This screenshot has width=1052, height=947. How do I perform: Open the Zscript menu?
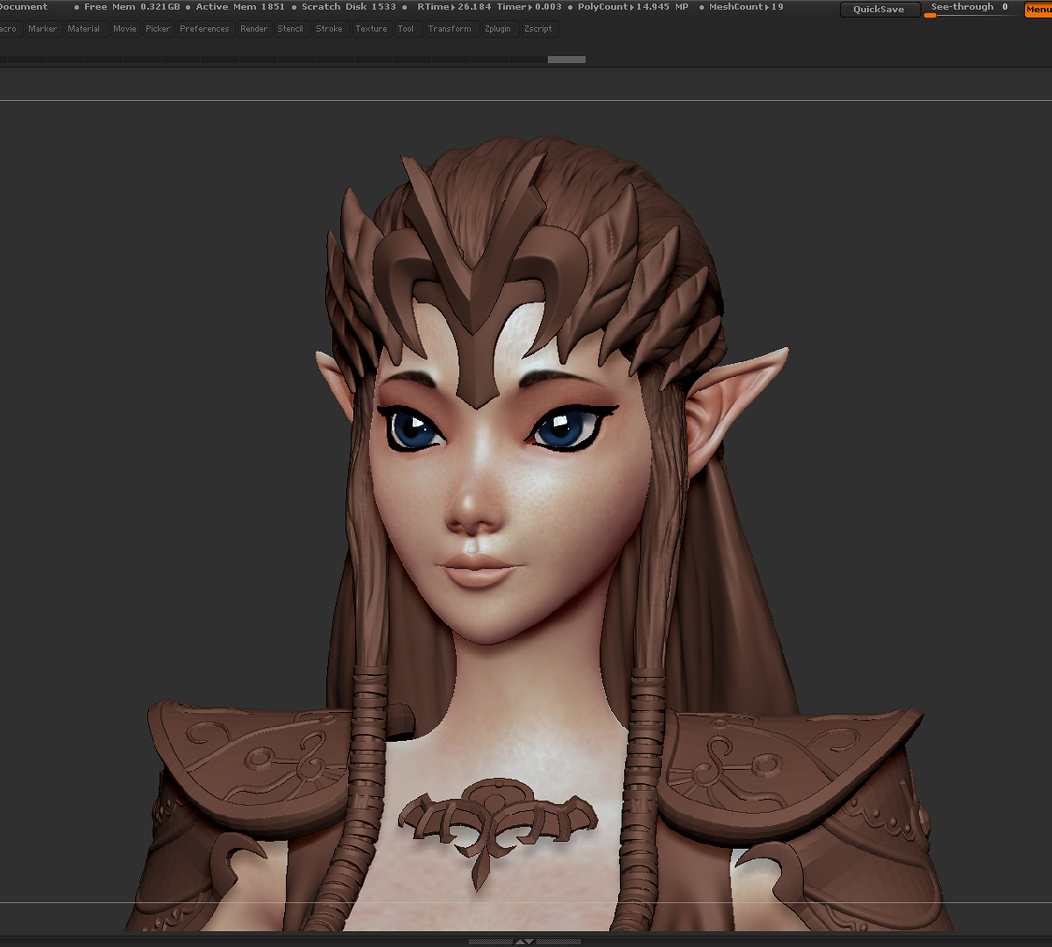[538, 29]
